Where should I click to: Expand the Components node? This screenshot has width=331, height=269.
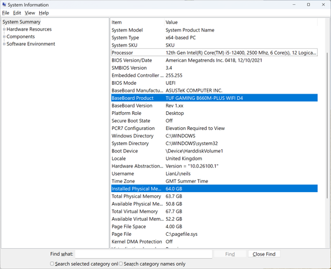pyautogui.click(x=4, y=37)
